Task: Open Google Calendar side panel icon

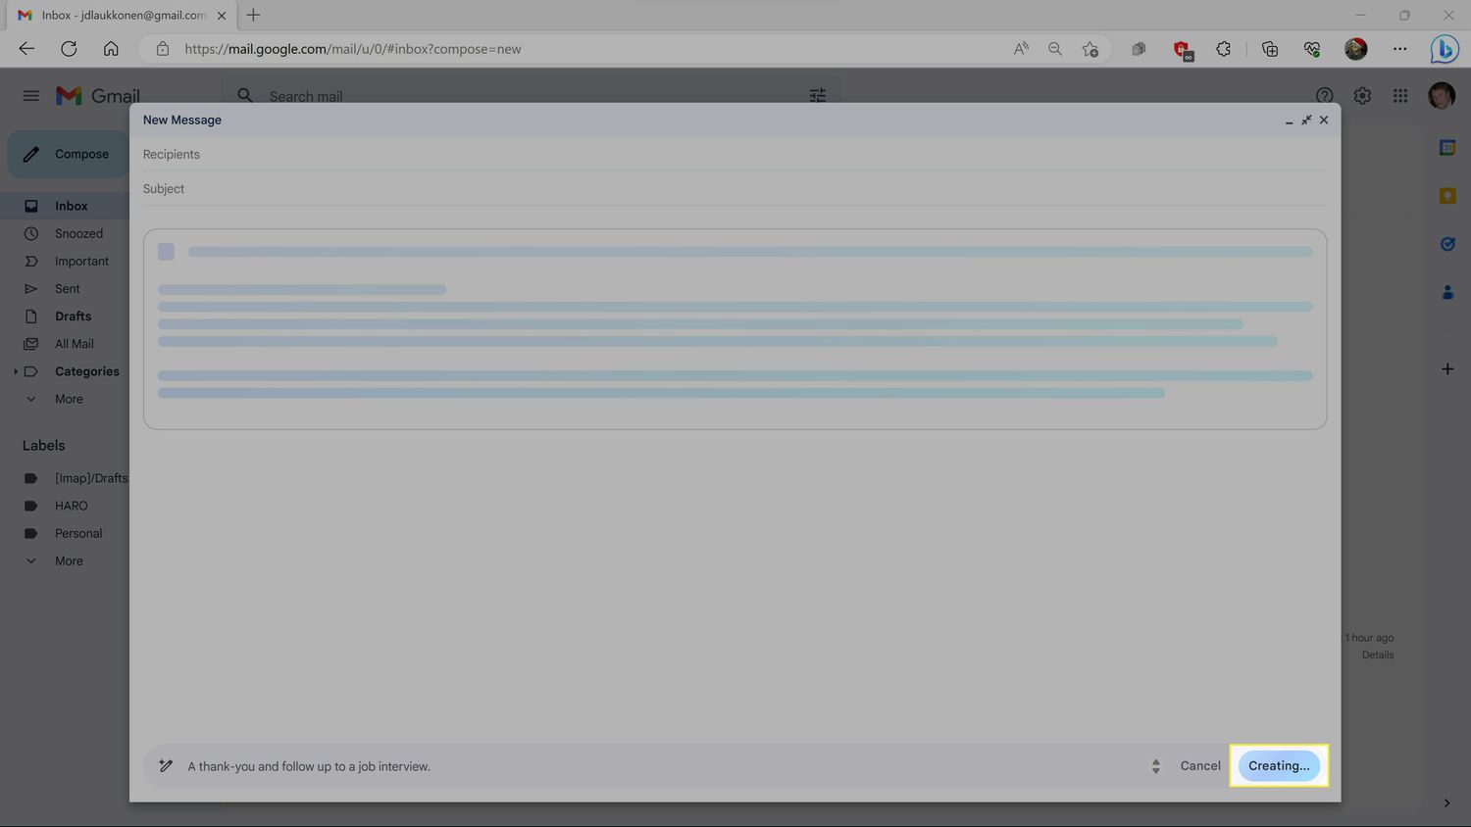Action: coord(1446,148)
